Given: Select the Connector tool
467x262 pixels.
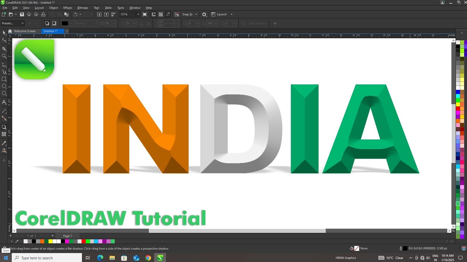Looking at the screenshot, I should 4,118.
